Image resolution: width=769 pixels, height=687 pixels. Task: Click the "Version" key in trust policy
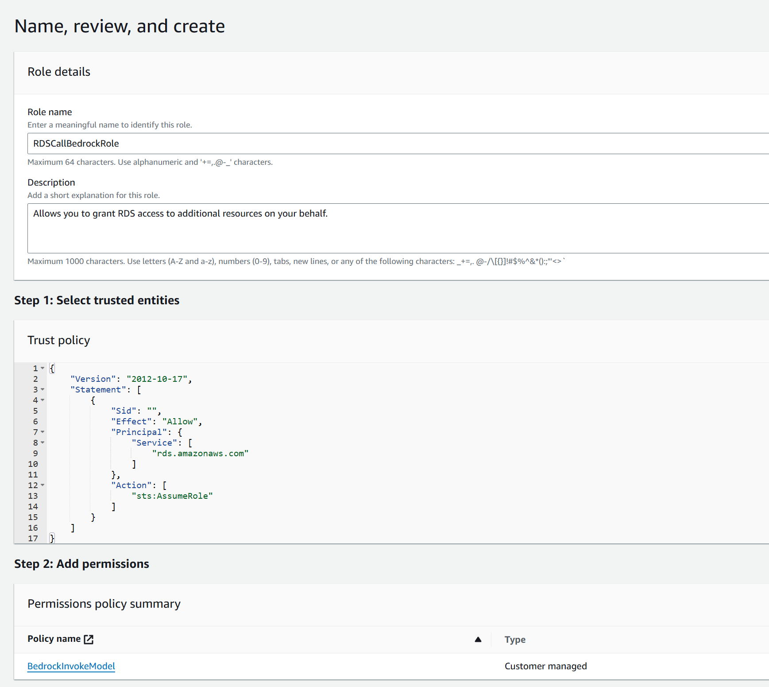[93, 379]
